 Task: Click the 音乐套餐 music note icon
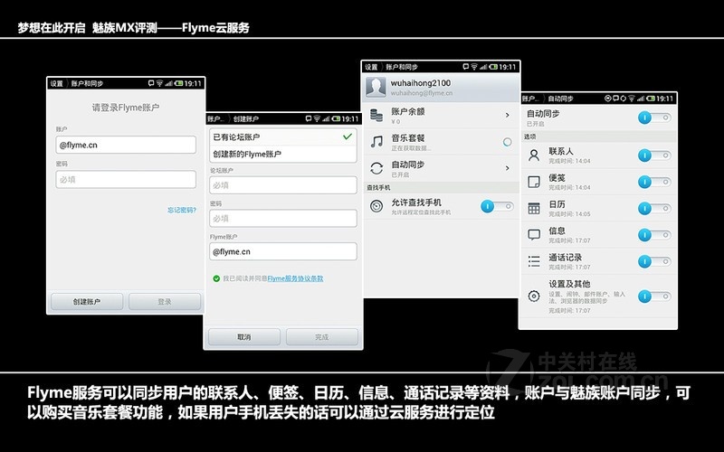tap(376, 142)
